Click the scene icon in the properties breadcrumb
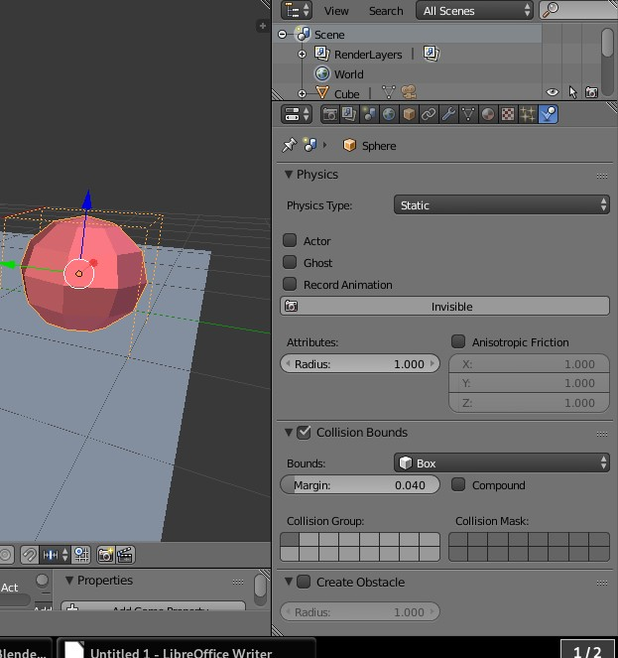Screen dimensions: 618x658 click(309, 144)
